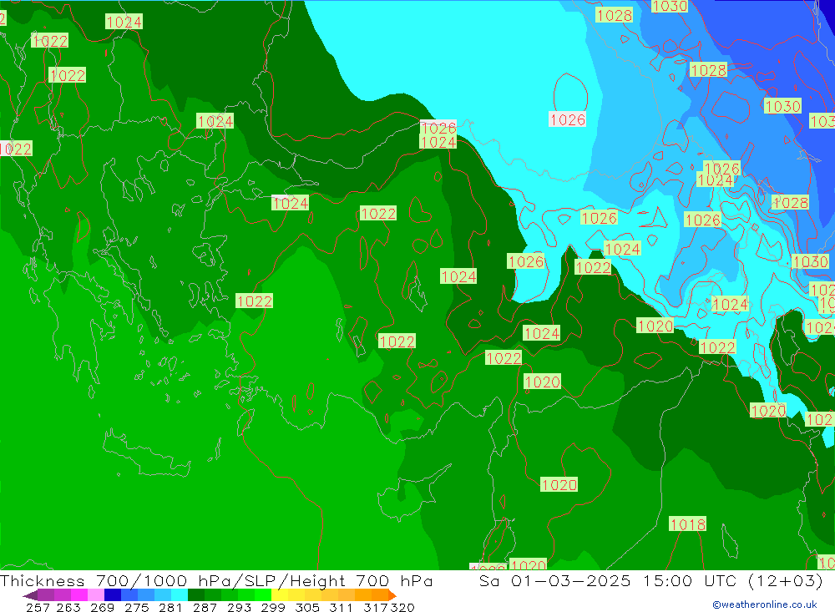Click the legend value 299
Viewport: 835px width, 612px height.
click(x=273, y=607)
